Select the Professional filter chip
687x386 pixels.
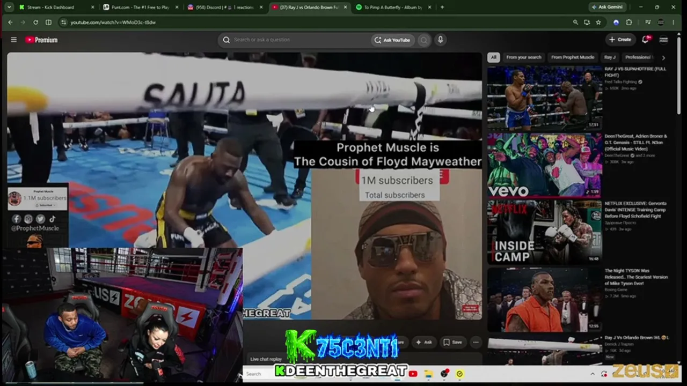[638, 57]
